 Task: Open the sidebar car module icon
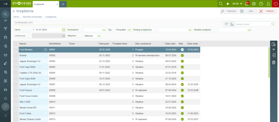5,90
